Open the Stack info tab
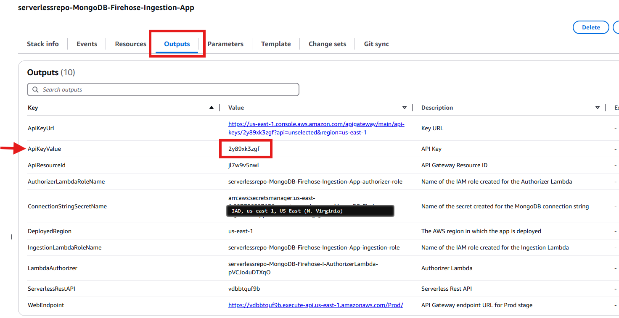The width and height of the screenshot is (619, 318). tap(43, 44)
